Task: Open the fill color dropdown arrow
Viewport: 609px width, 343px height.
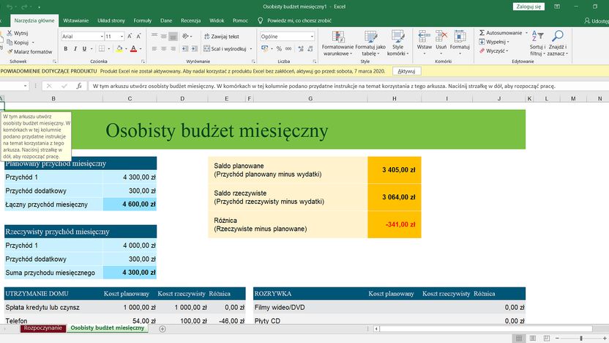Action: click(126, 49)
